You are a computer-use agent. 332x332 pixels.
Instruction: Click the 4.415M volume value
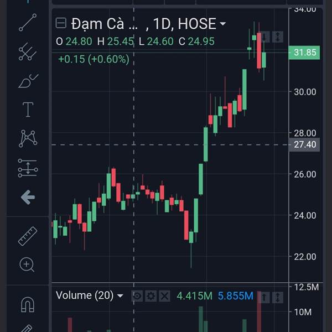point(194,296)
